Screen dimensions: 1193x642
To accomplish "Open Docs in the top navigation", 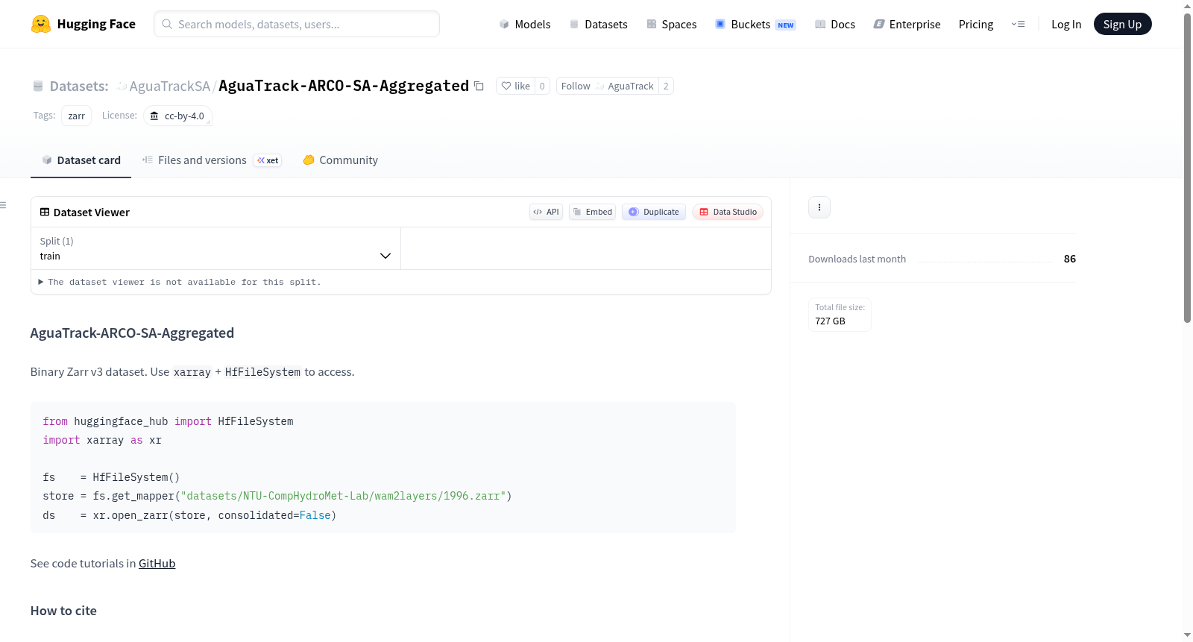I will [x=835, y=25].
